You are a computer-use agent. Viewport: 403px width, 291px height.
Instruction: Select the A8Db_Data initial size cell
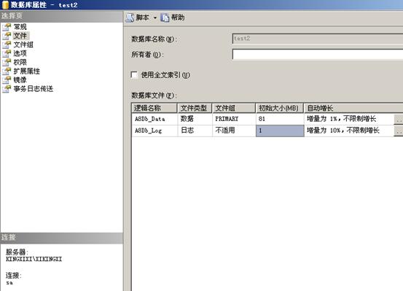280,119
